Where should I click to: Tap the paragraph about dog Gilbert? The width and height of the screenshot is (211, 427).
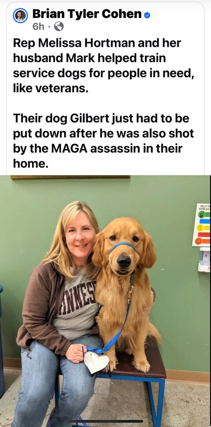pyautogui.click(x=104, y=141)
